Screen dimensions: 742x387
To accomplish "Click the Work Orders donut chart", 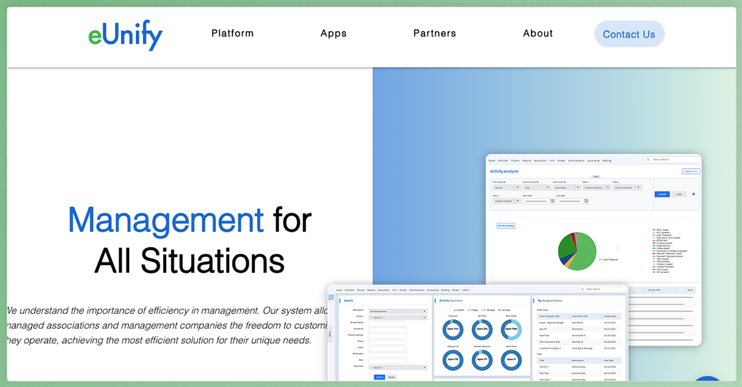I will 511,330.
